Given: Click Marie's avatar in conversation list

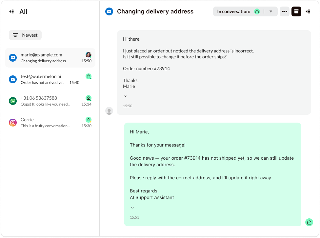Looking at the screenshot, I should (88, 55).
